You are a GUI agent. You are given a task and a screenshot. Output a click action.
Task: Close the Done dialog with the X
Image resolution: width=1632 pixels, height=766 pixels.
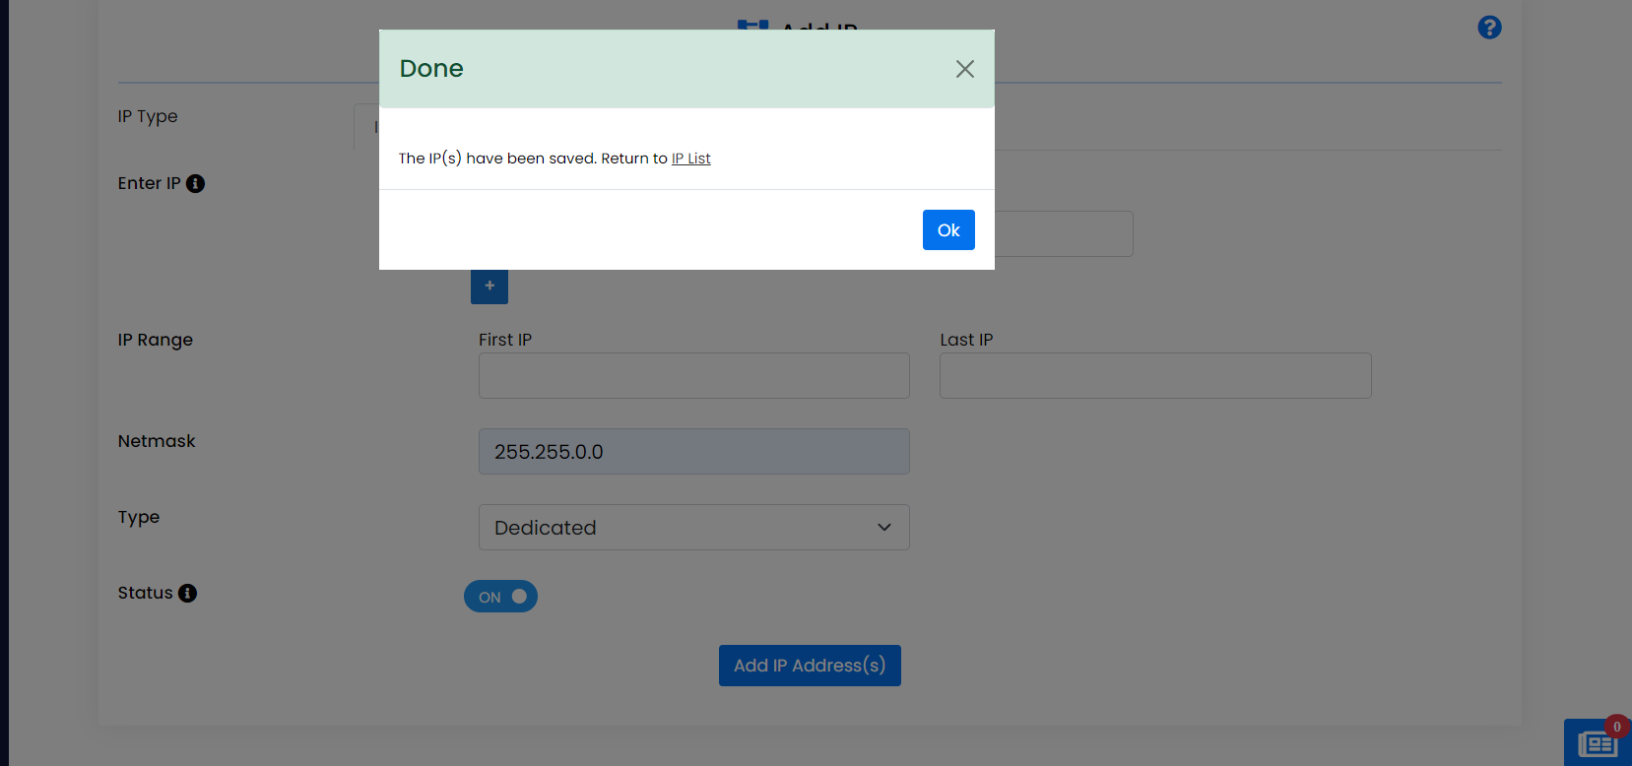pyautogui.click(x=964, y=69)
